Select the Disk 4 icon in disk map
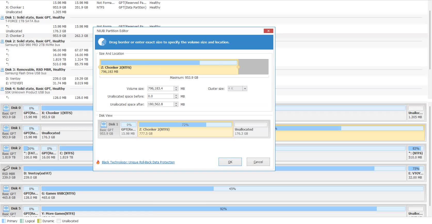The height and width of the screenshot is (224, 432). point(6,188)
